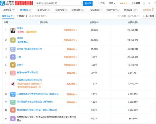Select the green logo icon in row 9
Image resolution: width=156 pixels, height=124 pixels.
[13, 102]
